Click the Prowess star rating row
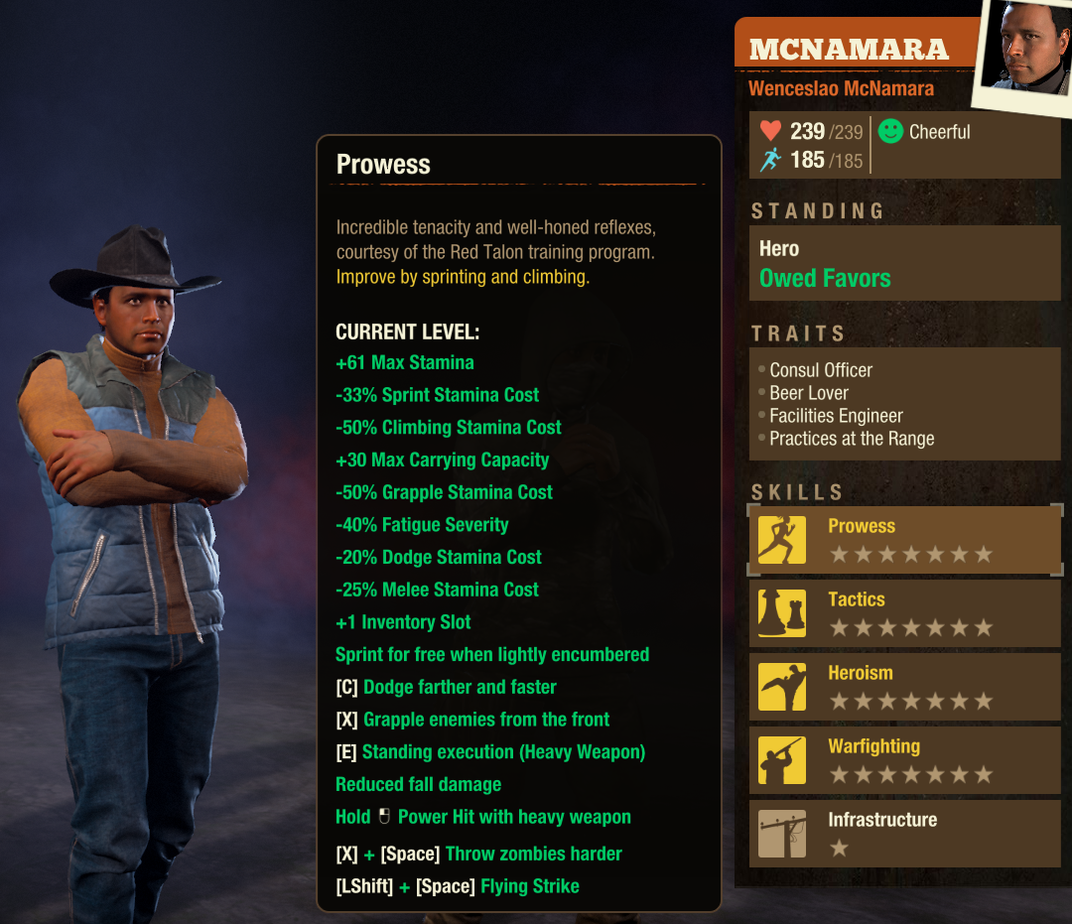Viewport: 1072px width, 924px height. [910, 554]
